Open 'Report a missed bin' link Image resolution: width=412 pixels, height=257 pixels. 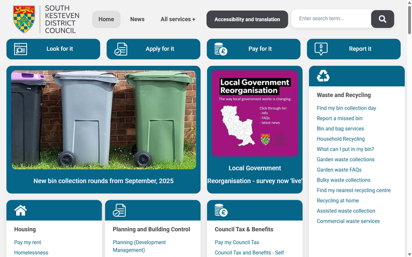pos(339,118)
